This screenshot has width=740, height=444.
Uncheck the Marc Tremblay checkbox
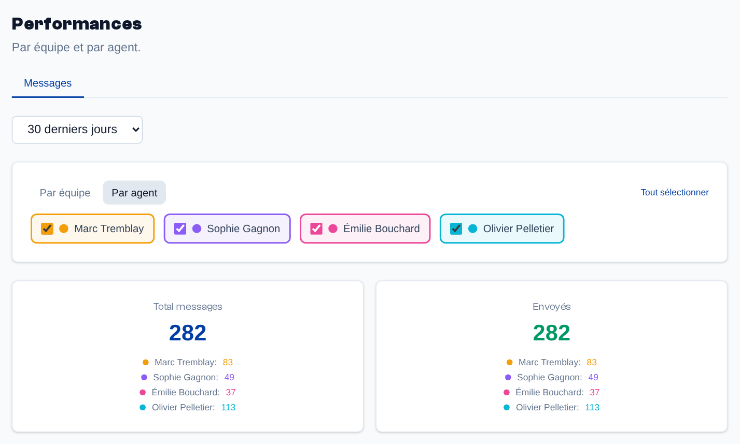47,228
